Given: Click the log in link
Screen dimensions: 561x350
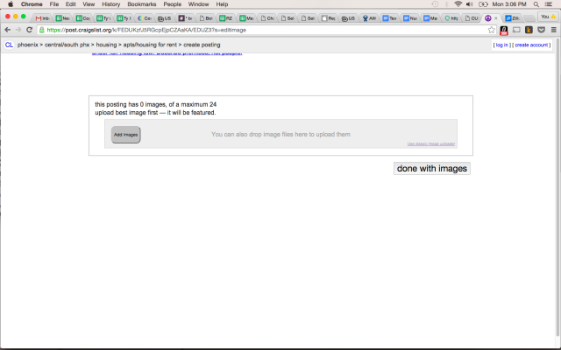Looking at the screenshot, I should coord(501,44).
